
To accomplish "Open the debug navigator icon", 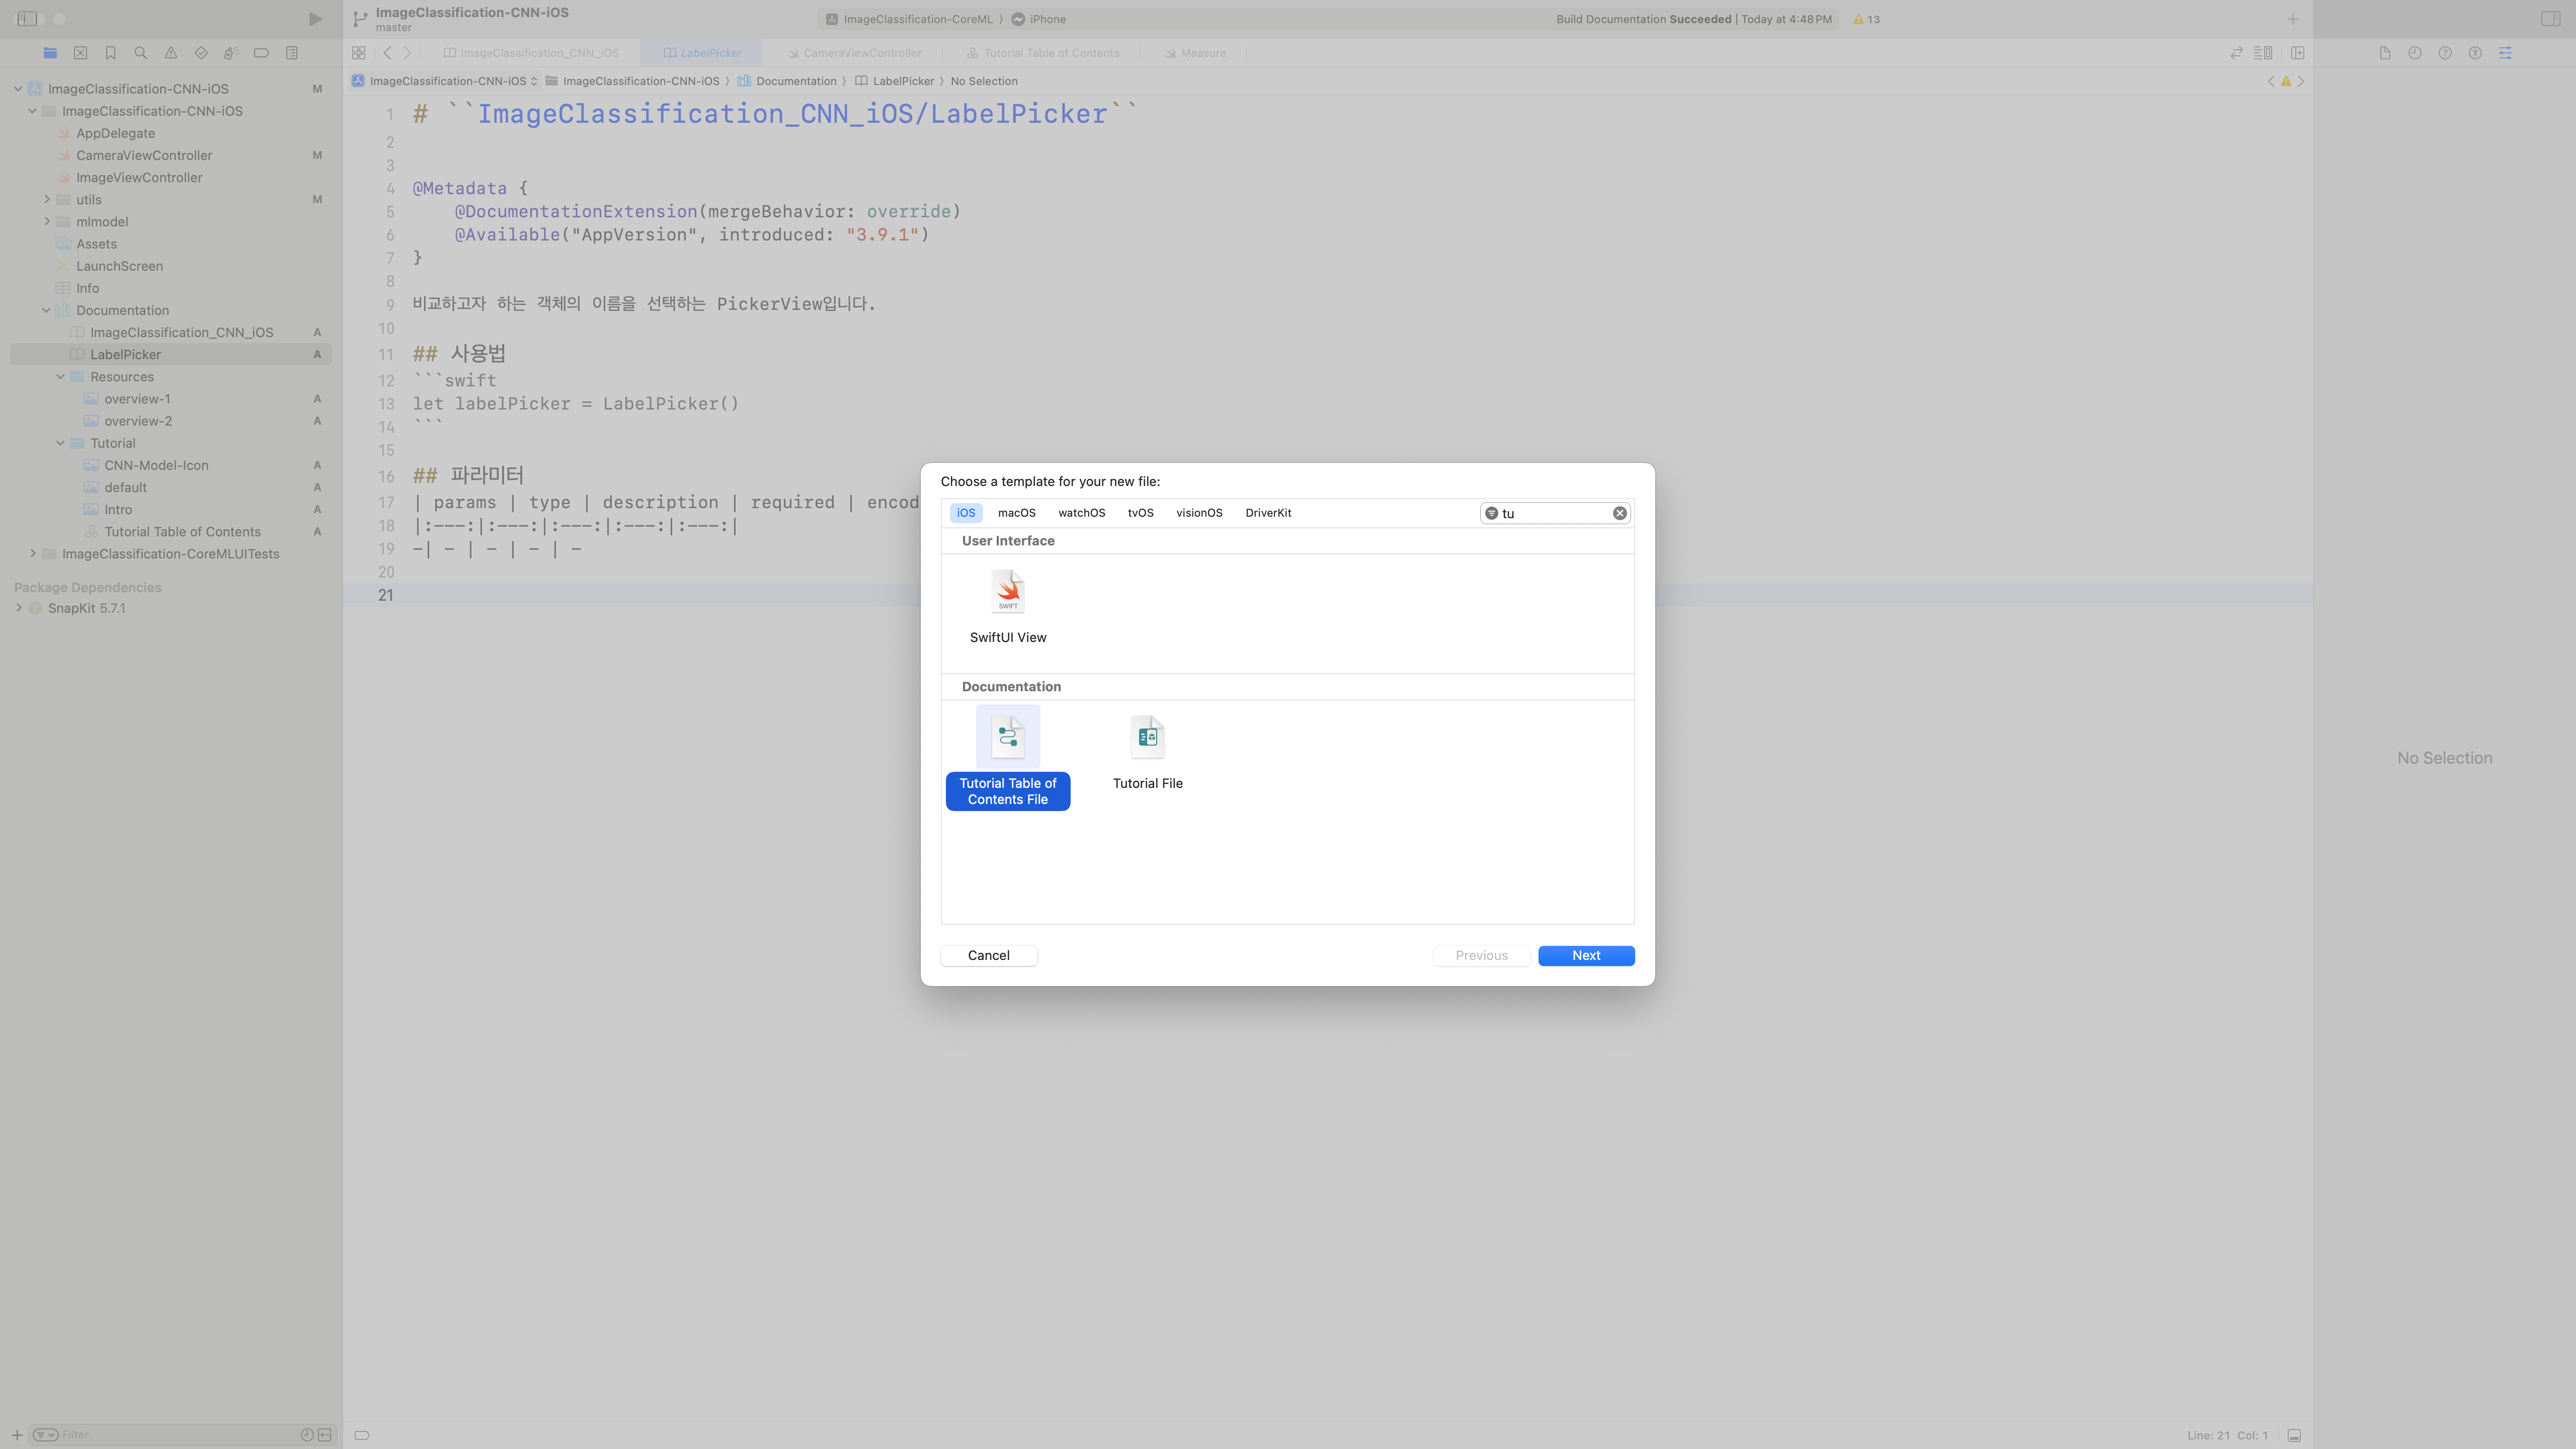I will tap(231, 53).
